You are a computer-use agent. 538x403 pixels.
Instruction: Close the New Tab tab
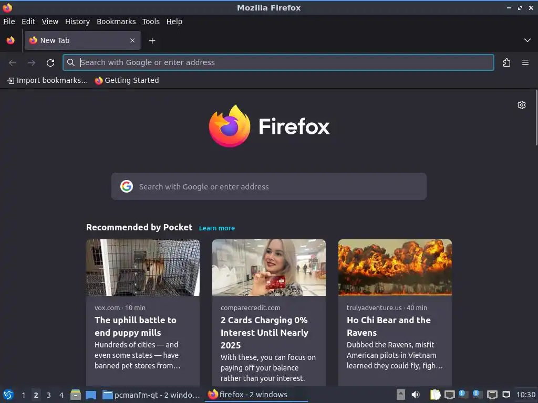click(x=132, y=40)
